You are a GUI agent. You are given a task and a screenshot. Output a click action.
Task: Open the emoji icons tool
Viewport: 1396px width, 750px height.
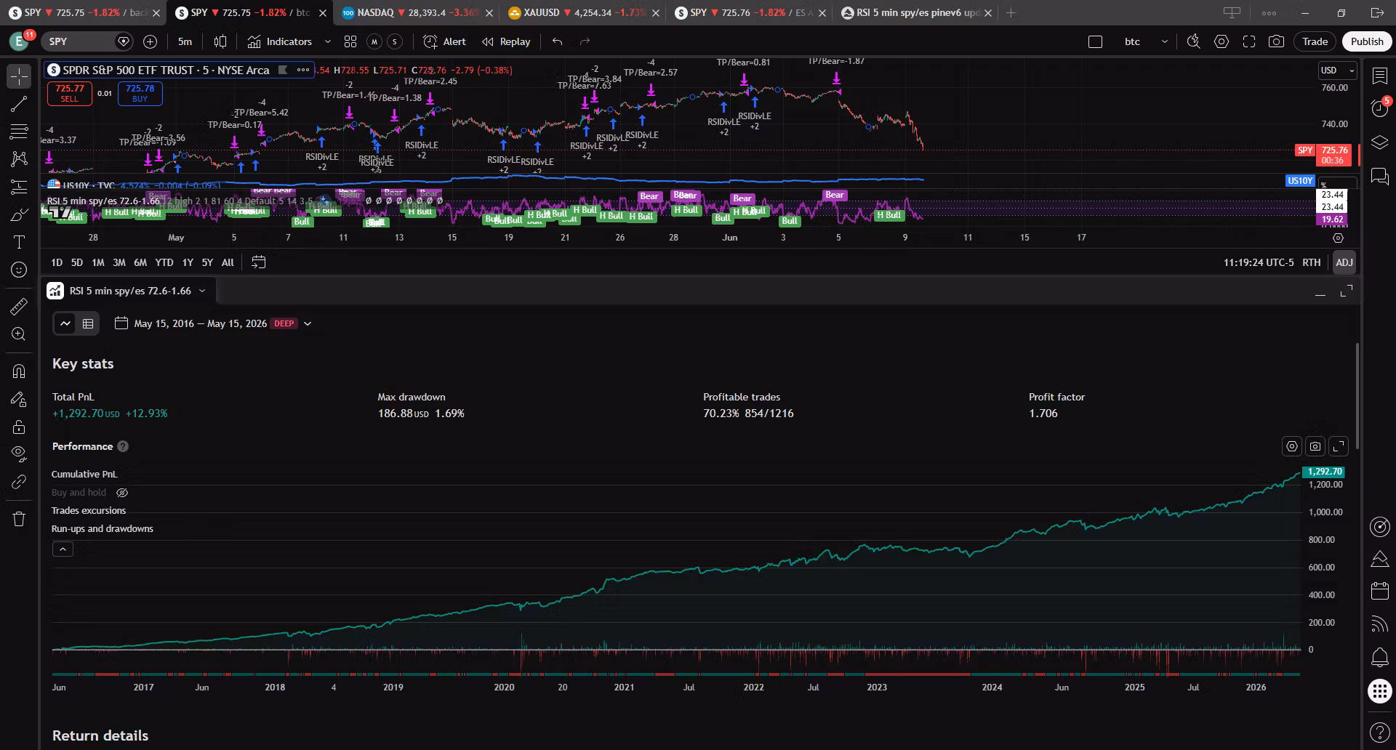pos(19,270)
